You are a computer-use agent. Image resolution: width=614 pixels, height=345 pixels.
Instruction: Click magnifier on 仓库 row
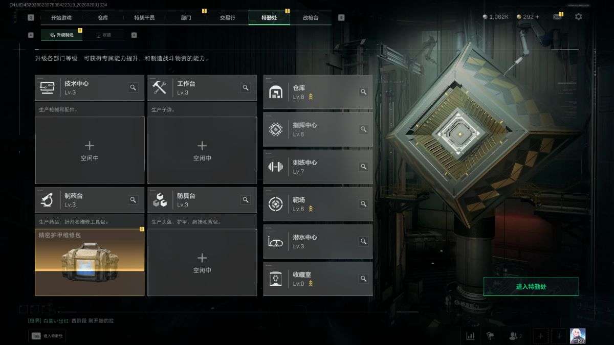pos(363,92)
